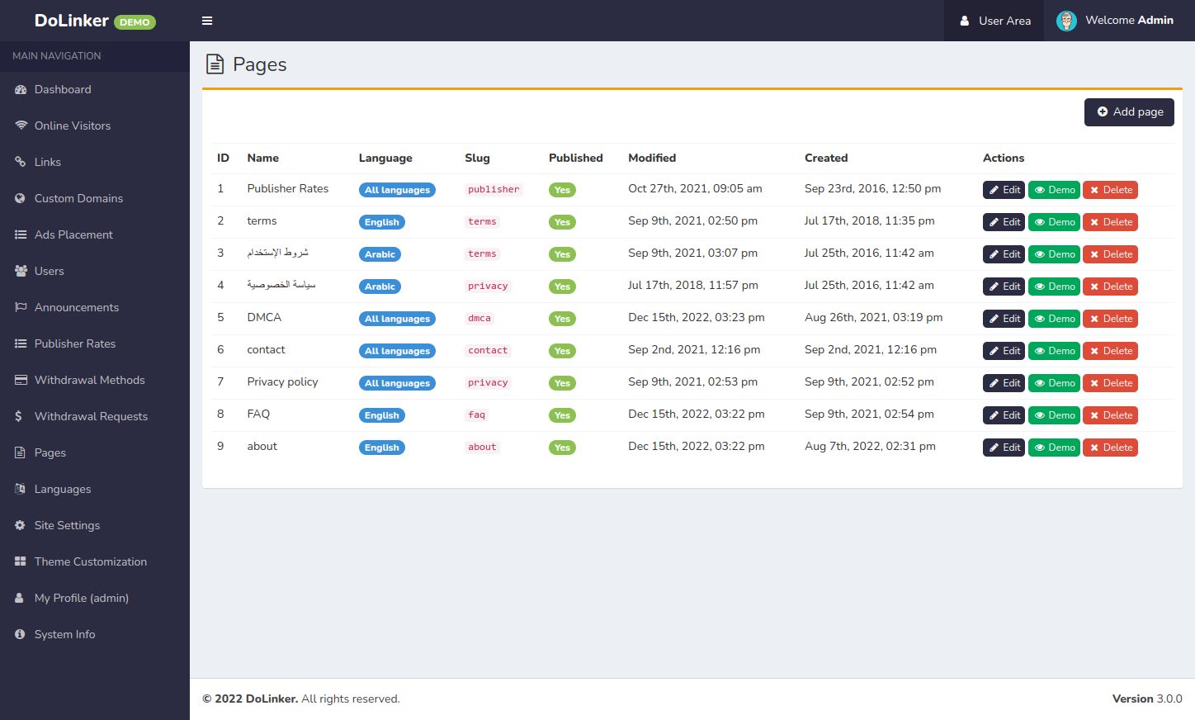Open the Links sidebar menu item

click(x=48, y=162)
